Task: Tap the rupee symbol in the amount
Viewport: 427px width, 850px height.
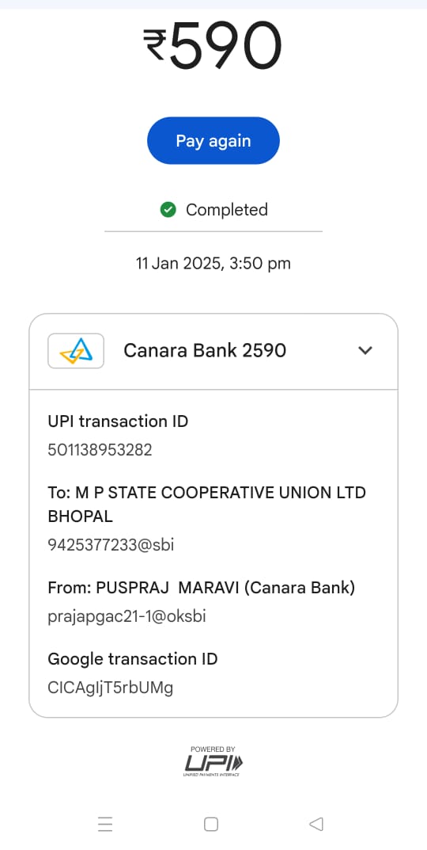Action: click(154, 44)
